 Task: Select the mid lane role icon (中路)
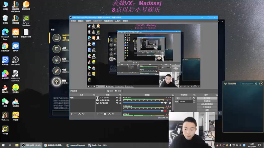click(x=56, y=71)
